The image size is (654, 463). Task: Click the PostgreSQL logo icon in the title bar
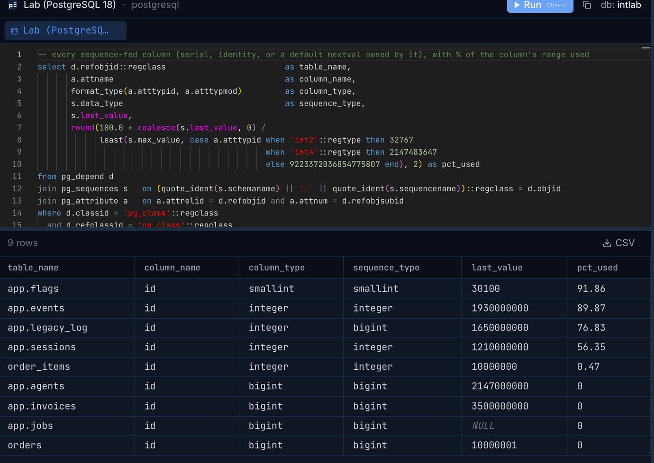(x=13, y=5)
